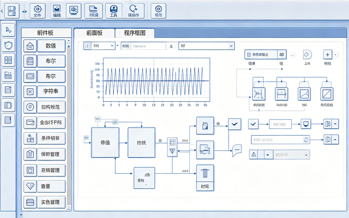Click the 文件 gear icon in toolbar
The height and width of the screenshot is (218, 349).
pyautogui.click(x=37, y=11)
